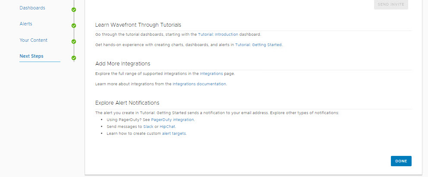This screenshot has width=428, height=177.
Task: Click the green checkmark next to Alerts
Action: [x=74, y=25]
